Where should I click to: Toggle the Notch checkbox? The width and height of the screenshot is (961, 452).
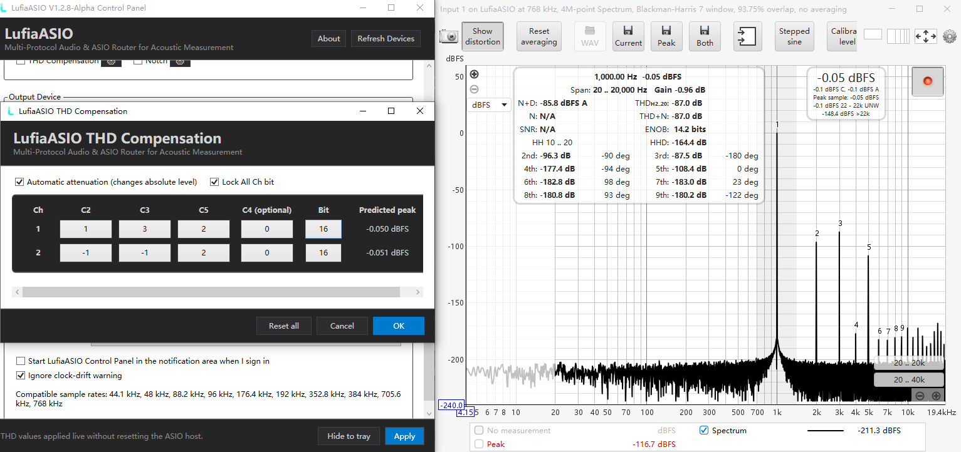(139, 61)
